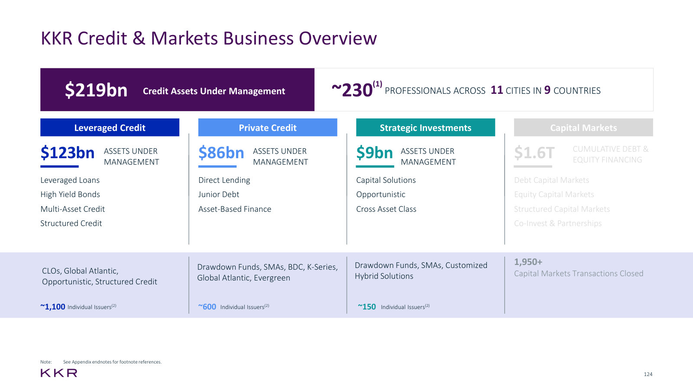Viewport: 693px width, 389px height.
Task: Select the '$219bn' figure in the purple banner
Action: click(96, 90)
